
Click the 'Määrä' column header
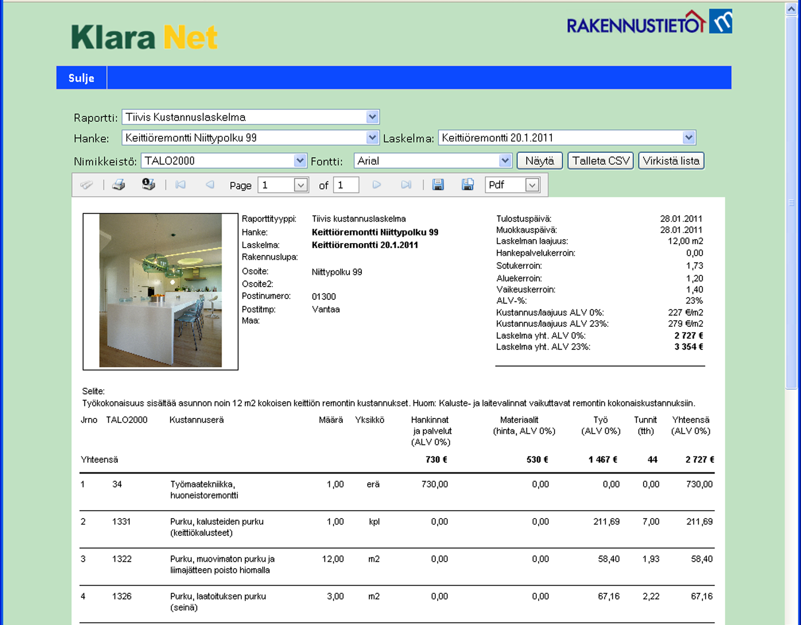[331, 420]
